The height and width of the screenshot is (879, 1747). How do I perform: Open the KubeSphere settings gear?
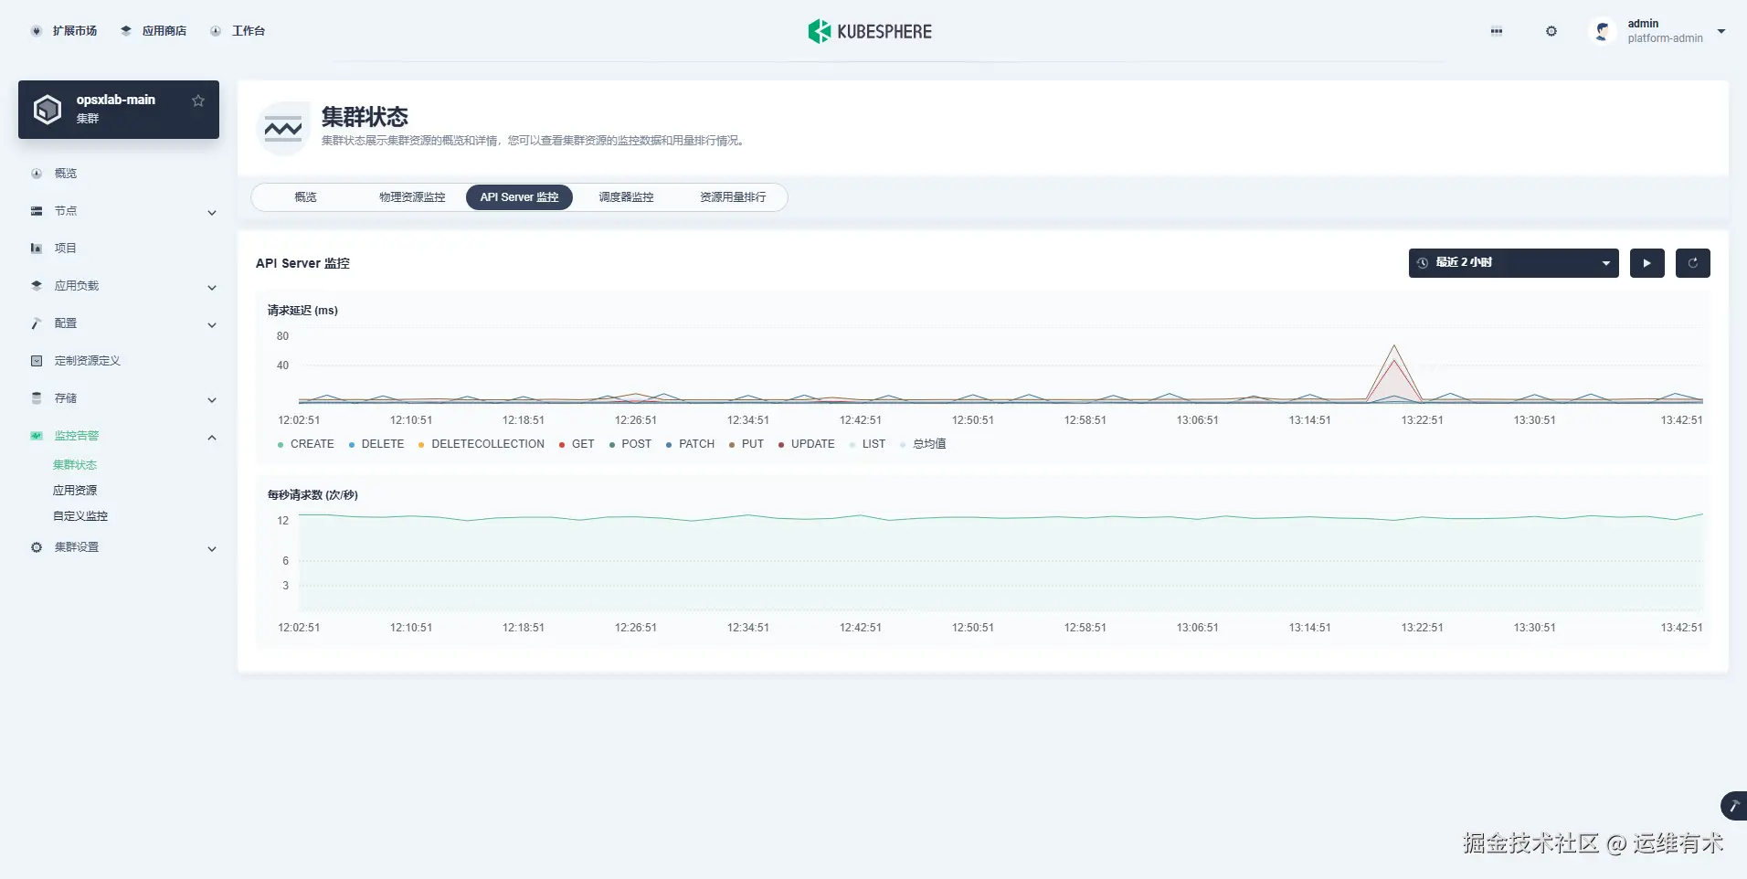point(1551,30)
